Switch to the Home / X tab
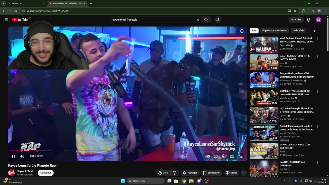Image resolution: width=329 pixels, height=185 pixels. [27, 4]
